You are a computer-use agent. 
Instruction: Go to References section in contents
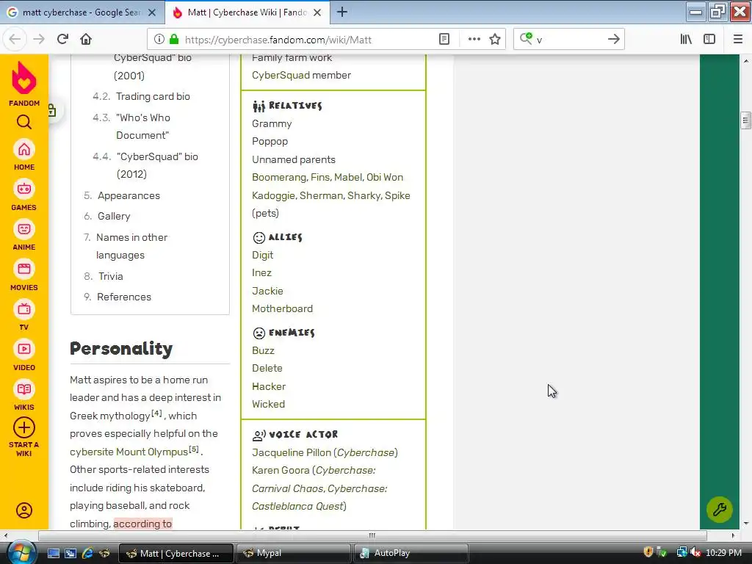124,297
